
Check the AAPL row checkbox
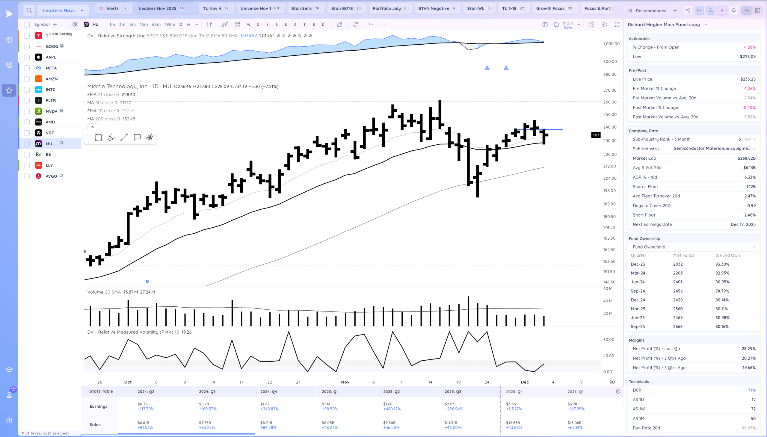point(27,57)
